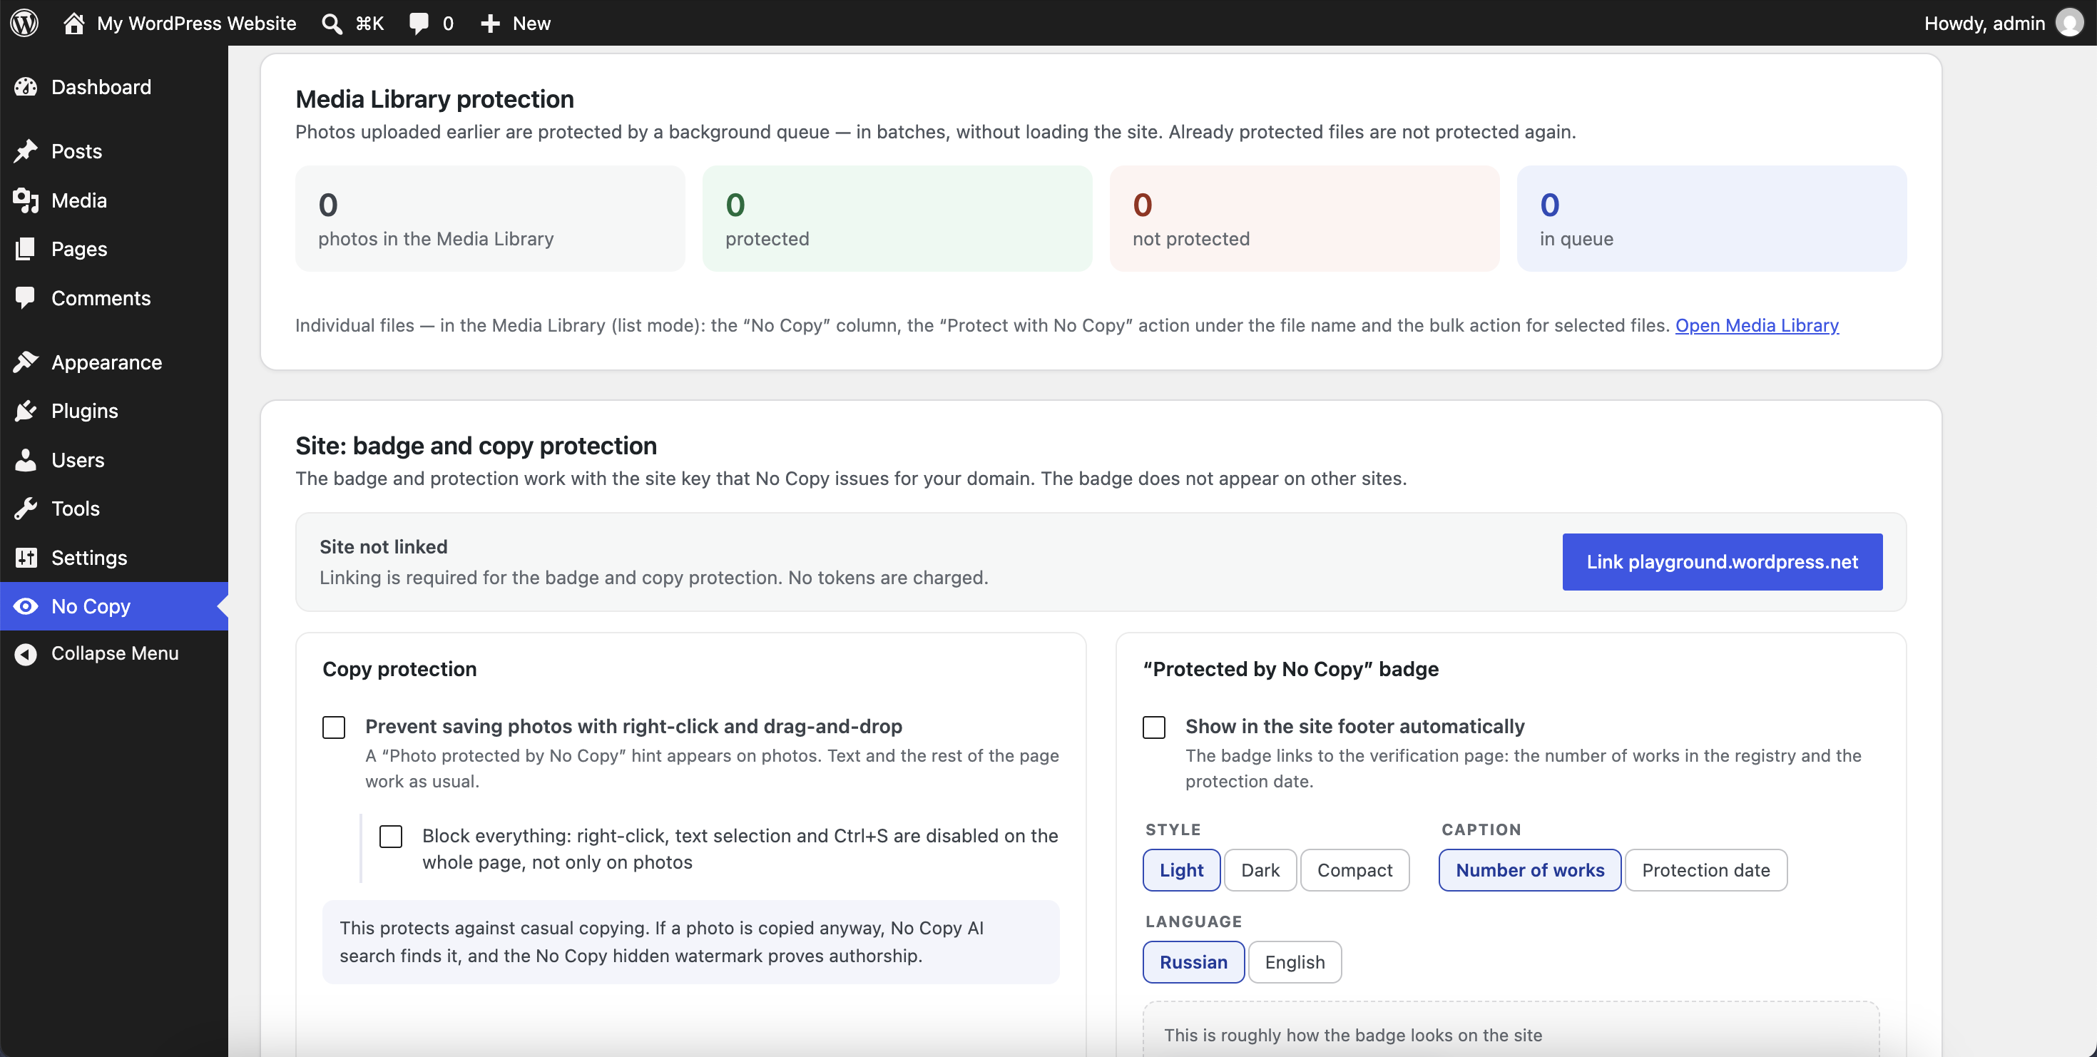Check the Block everything option
Viewport: 2097px width, 1057px height.
point(391,837)
